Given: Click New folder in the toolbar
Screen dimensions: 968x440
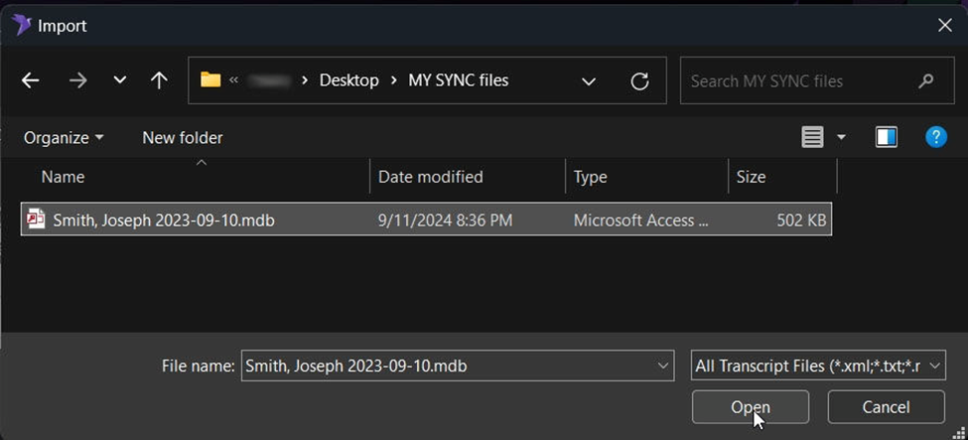Looking at the screenshot, I should point(183,137).
